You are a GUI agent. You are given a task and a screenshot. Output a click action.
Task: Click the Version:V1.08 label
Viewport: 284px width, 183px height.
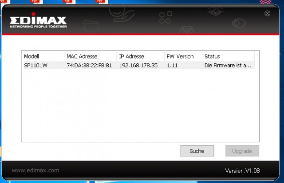[x=242, y=171]
